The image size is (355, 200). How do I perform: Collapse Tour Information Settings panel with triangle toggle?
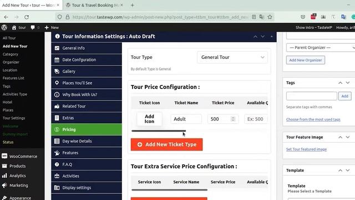point(272,37)
